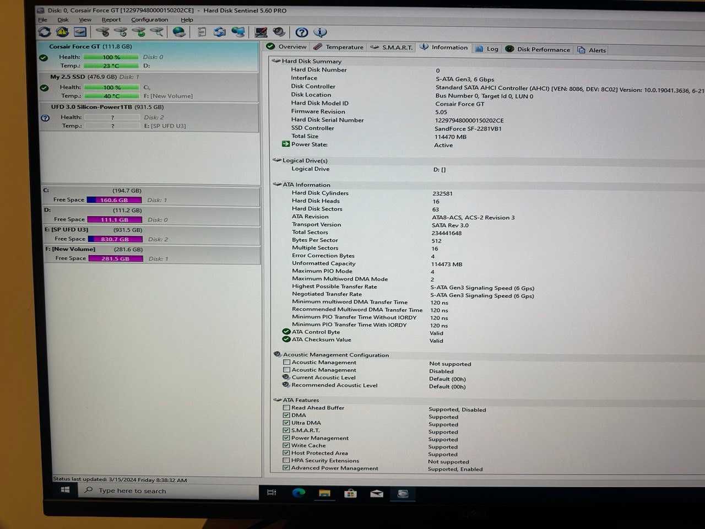Select the F: [New Volume] partition row
Viewport: 705px width, 529px height.
tap(153, 254)
